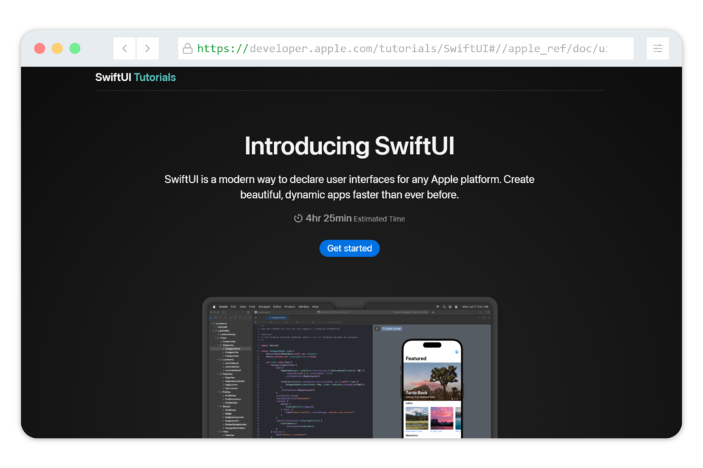Click the snowy mountain lake thumbnail
703x468 pixels.
417,419
